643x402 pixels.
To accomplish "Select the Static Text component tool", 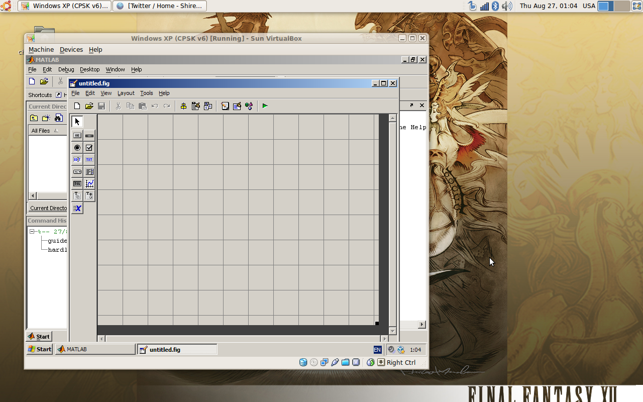I will 89,160.
